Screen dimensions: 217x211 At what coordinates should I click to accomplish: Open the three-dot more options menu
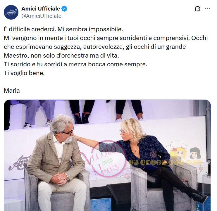click(208, 9)
